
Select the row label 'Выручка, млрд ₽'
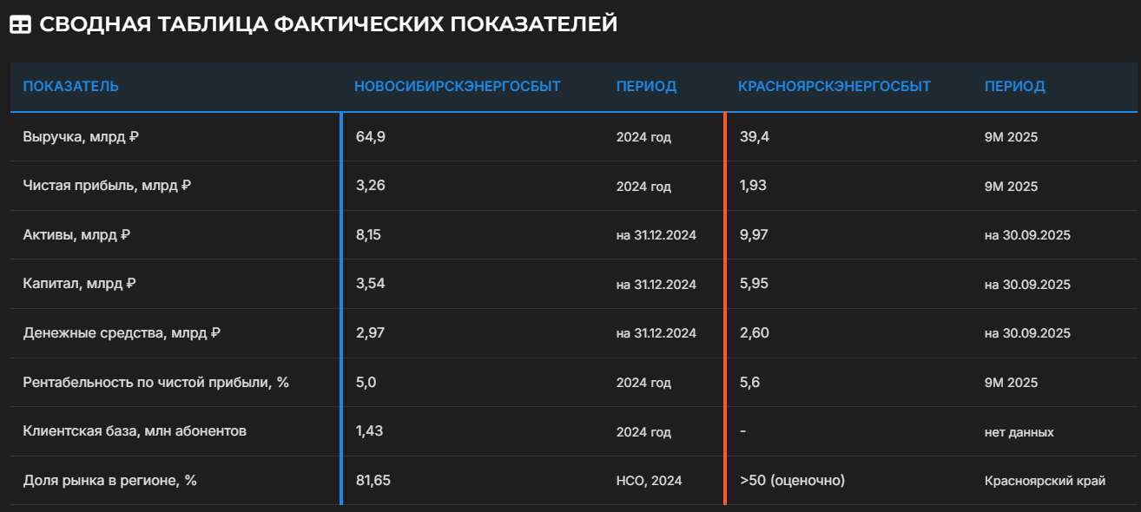81,136
